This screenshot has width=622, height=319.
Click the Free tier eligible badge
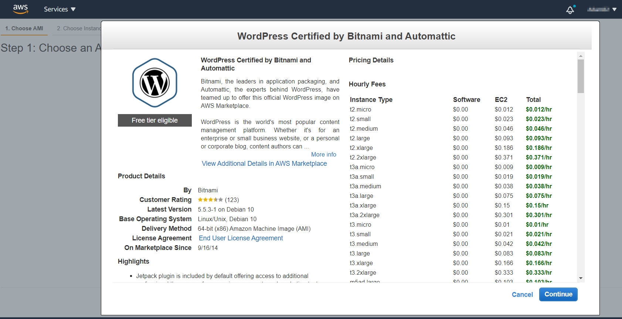coord(154,120)
